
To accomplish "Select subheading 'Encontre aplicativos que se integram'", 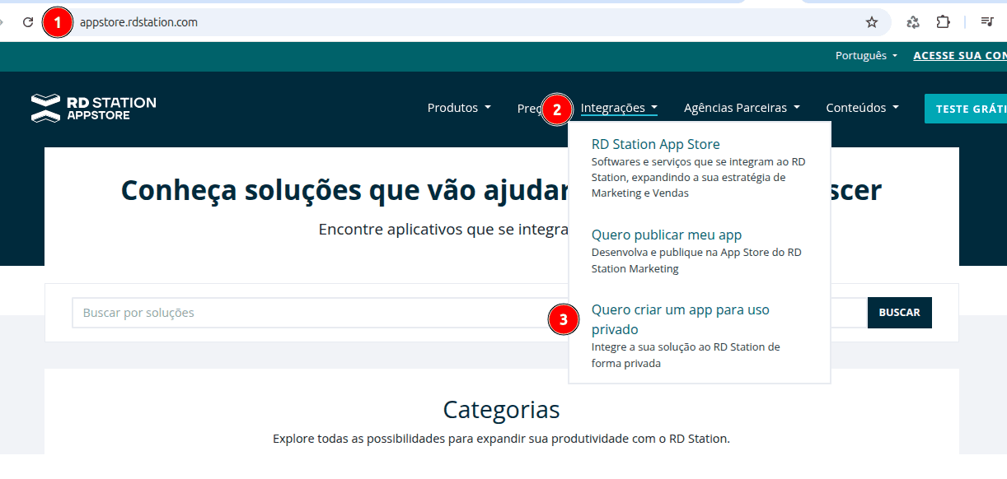I will (x=444, y=229).
